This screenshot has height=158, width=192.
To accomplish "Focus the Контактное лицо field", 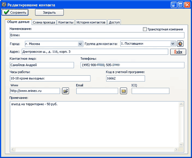I will pyautogui.click(x=42, y=65).
